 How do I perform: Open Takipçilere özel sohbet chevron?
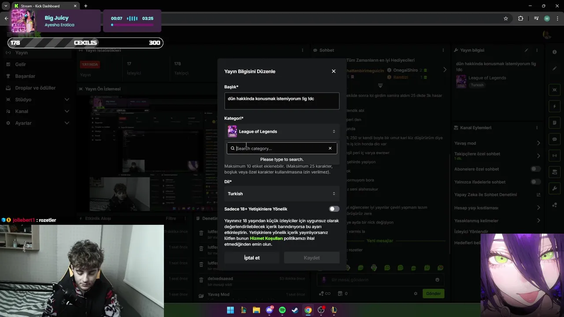[x=538, y=156]
